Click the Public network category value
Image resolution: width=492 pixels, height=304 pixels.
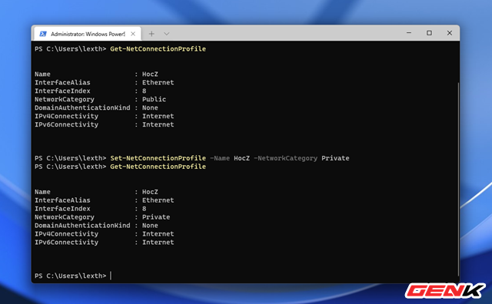(x=154, y=99)
